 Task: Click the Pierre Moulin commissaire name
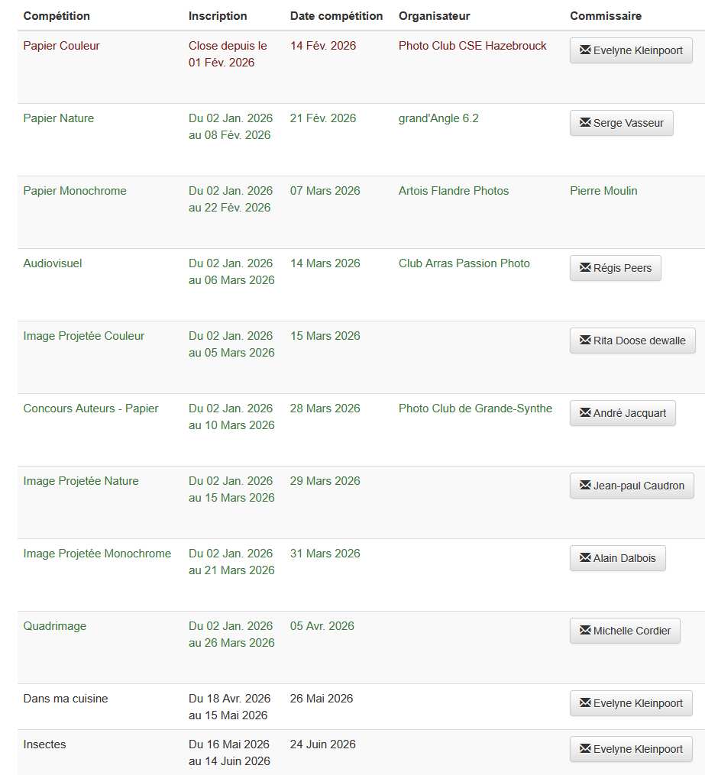(x=603, y=191)
